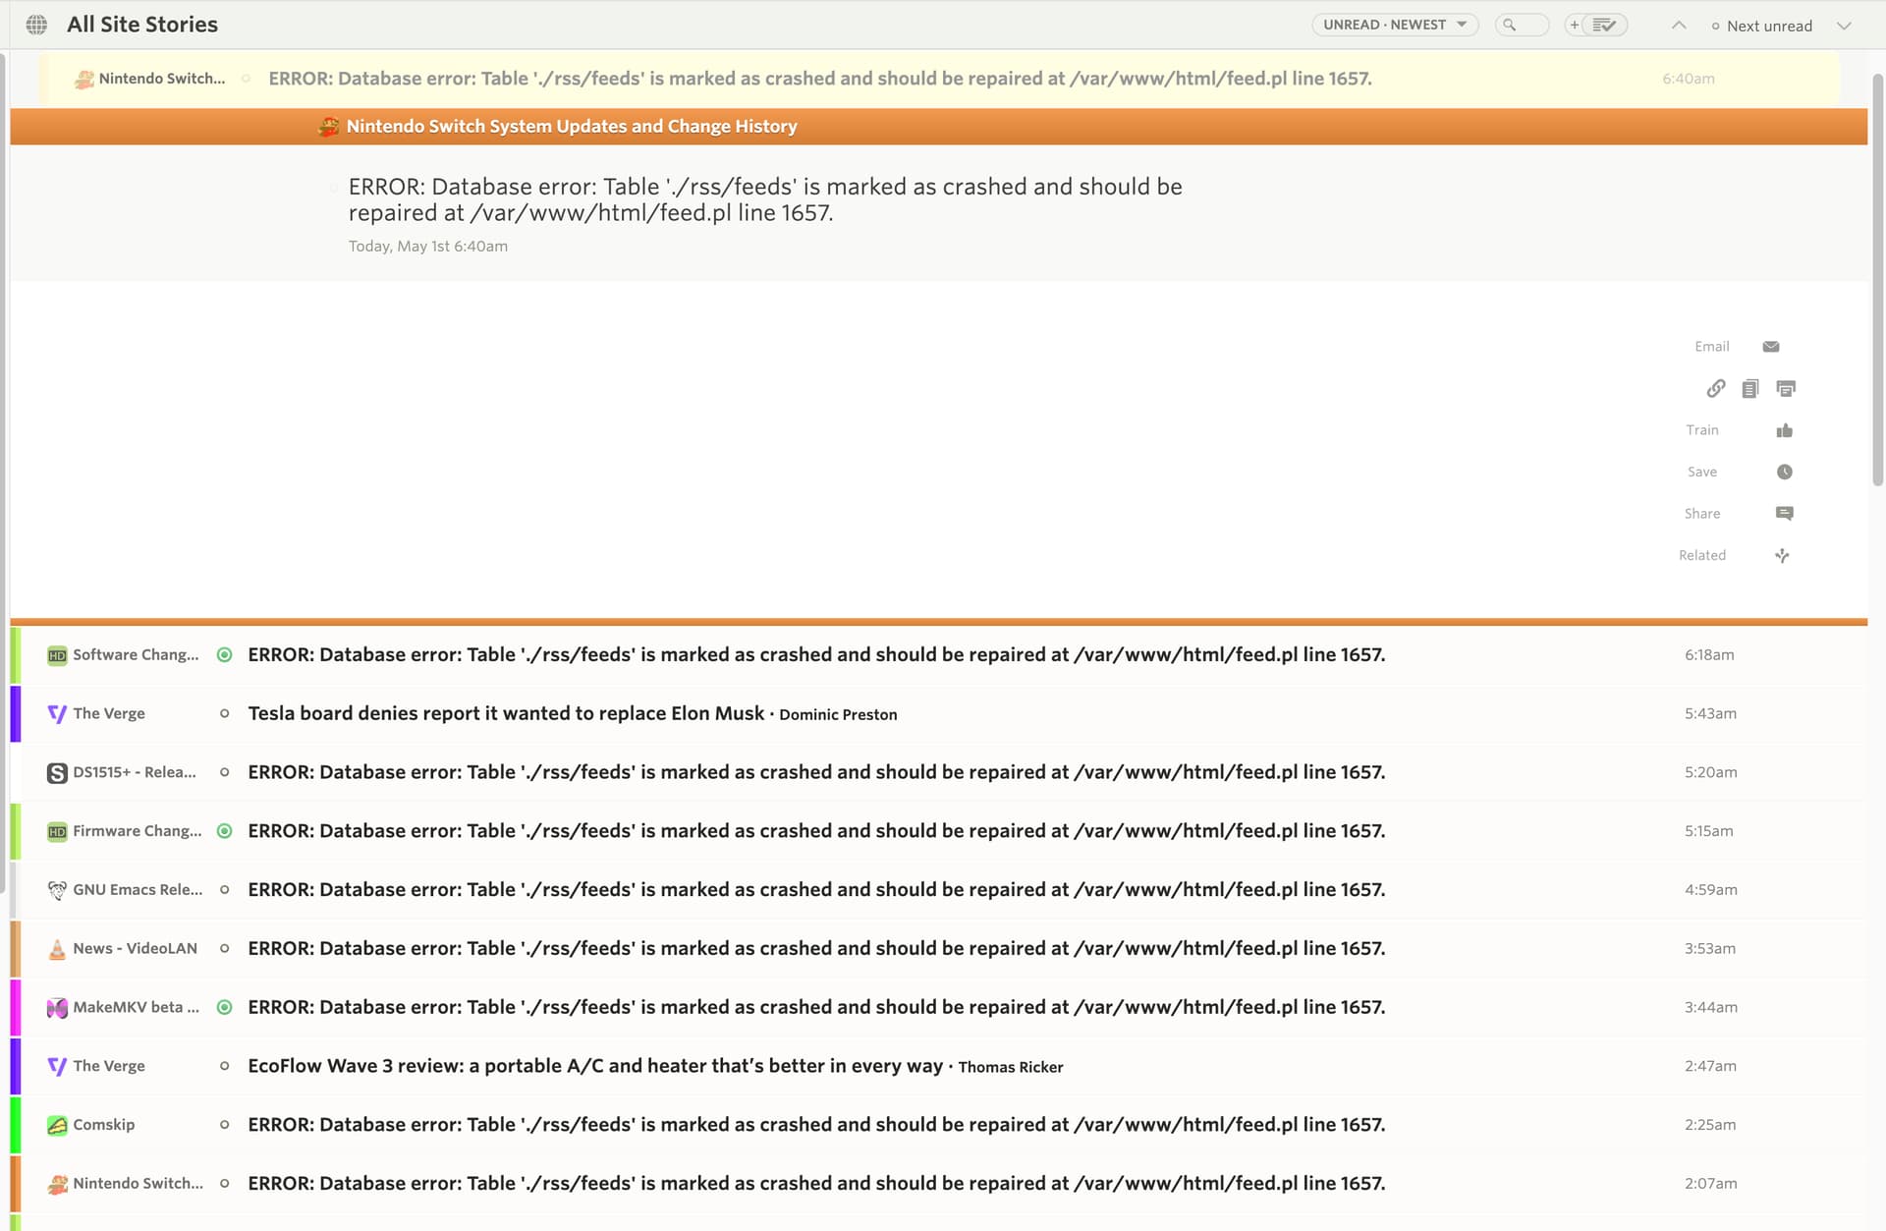This screenshot has height=1231, width=1886.
Task: Click the DS1515+ Synology feed favicon
Action: tap(57, 773)
